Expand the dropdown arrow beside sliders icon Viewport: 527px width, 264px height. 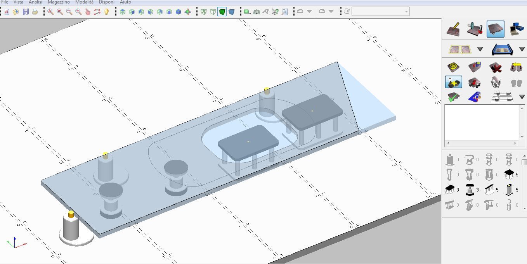522,97
